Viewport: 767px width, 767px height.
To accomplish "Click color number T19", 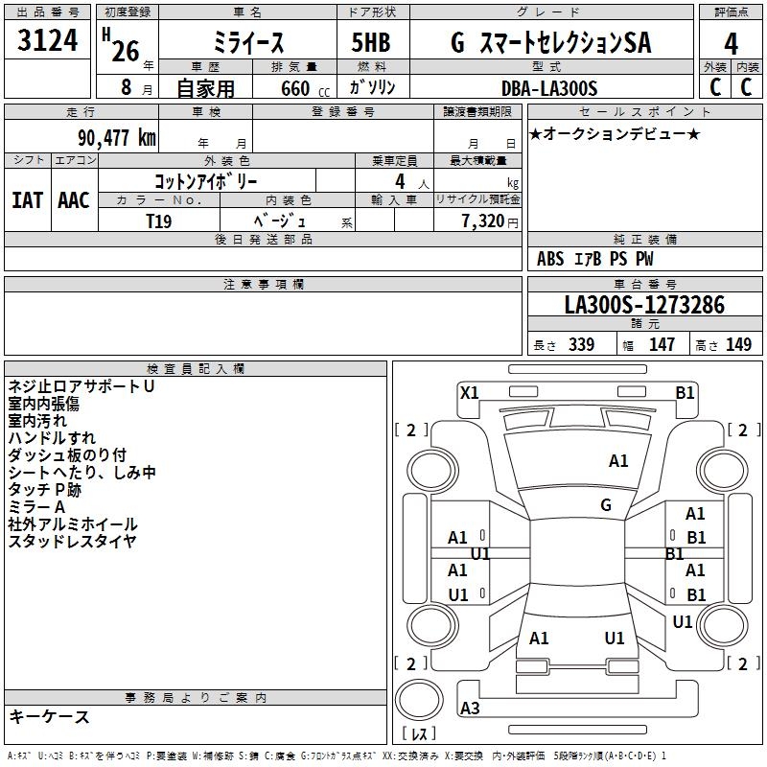I will click(159, 221).
